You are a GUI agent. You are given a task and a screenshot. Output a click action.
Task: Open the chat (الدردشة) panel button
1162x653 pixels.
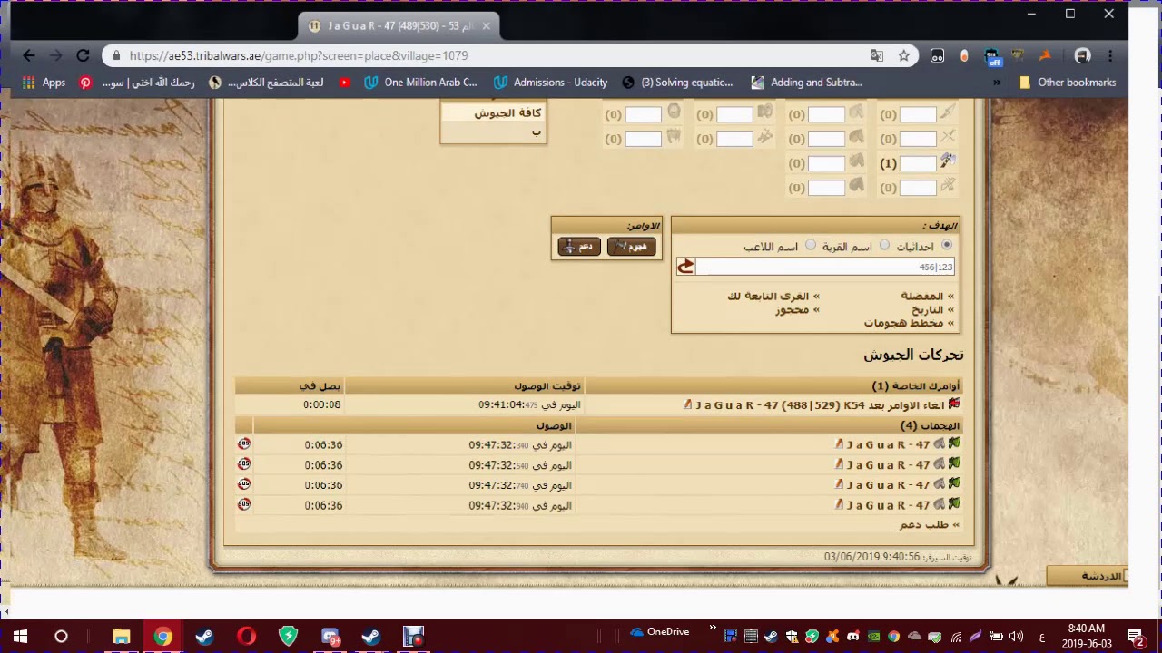[x=1087, y=575]
